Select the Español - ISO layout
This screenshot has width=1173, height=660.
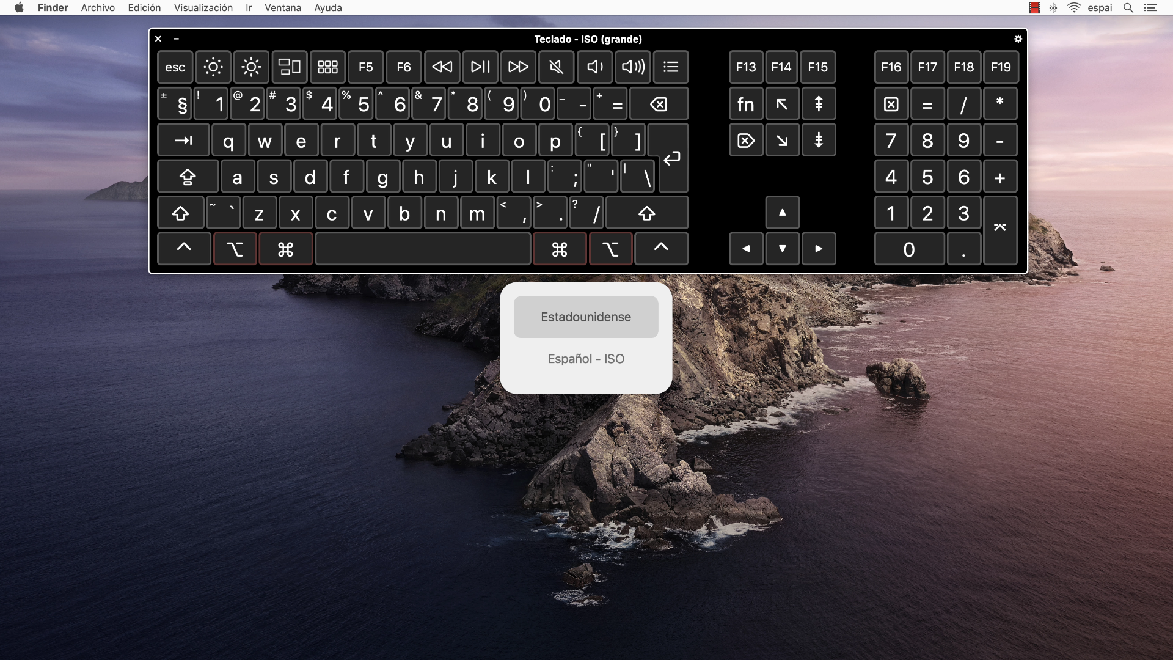coord(585,359)
